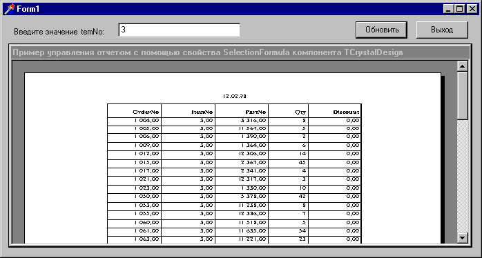The height and width of the screenshot is (258, 482).
Task: Click the 'Введите значение temNo:' label
Action: (x=59, y=31)
